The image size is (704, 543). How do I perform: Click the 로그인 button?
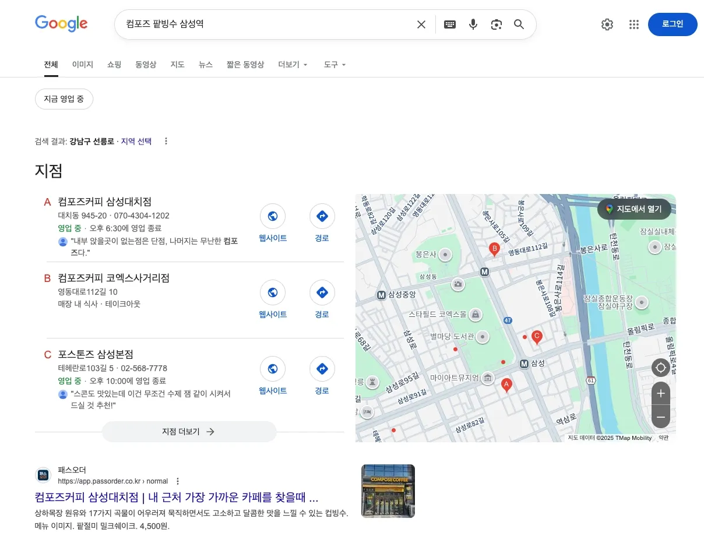[672, 24]
